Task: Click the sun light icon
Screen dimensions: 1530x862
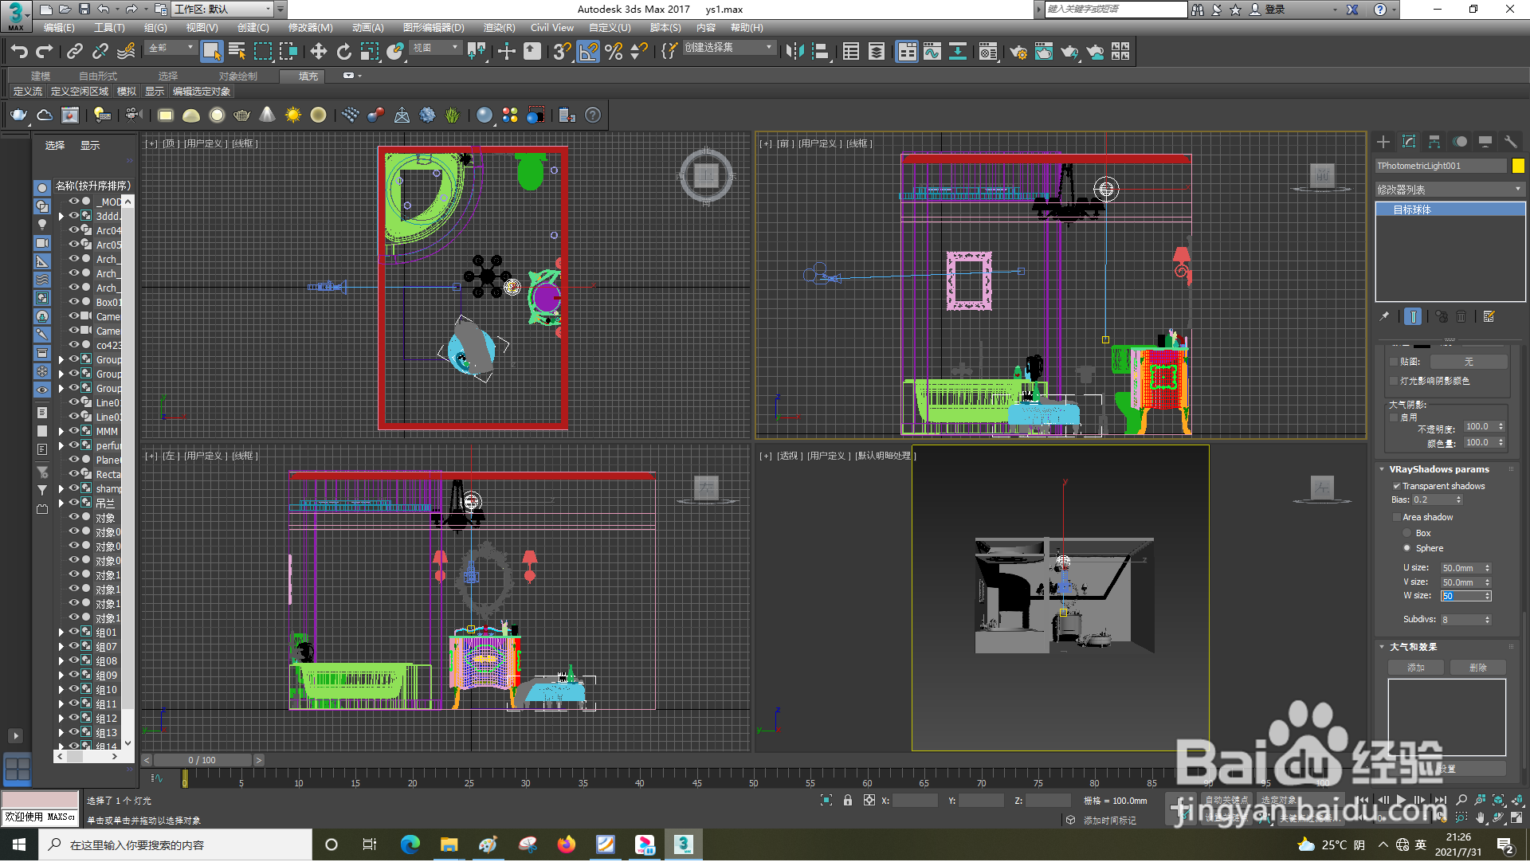Action: pos(293,116)
